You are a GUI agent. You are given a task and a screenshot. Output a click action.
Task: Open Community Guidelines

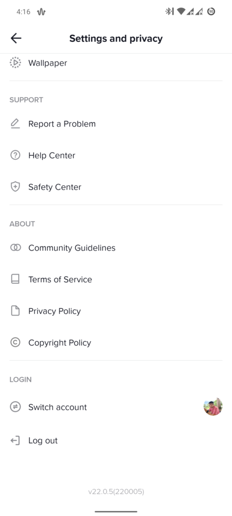pos(116,248)
